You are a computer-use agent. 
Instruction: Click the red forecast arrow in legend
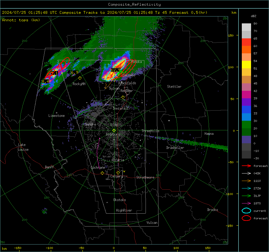tap(246, 166)
